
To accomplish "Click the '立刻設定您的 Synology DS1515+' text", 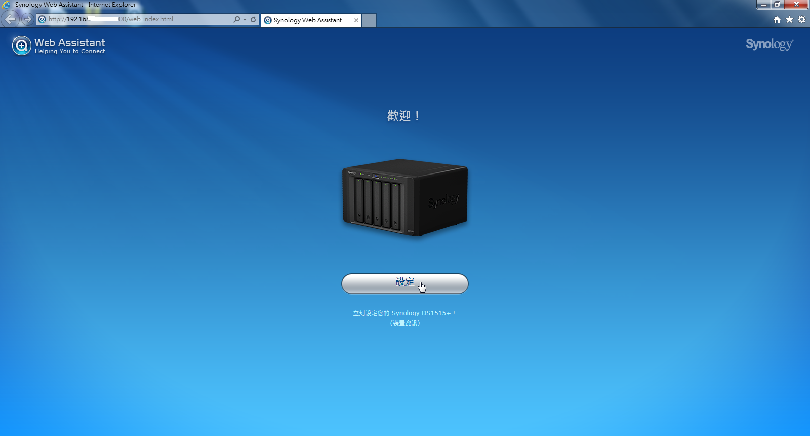I will [404, 313].
